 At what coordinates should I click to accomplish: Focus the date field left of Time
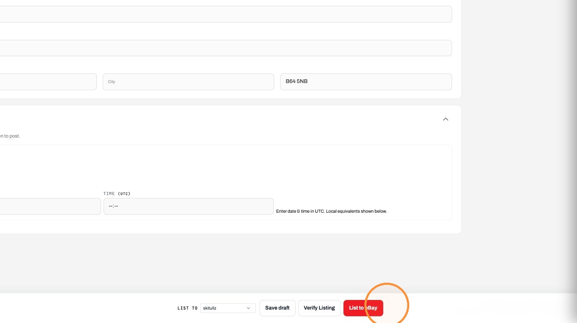click(50, 206)
